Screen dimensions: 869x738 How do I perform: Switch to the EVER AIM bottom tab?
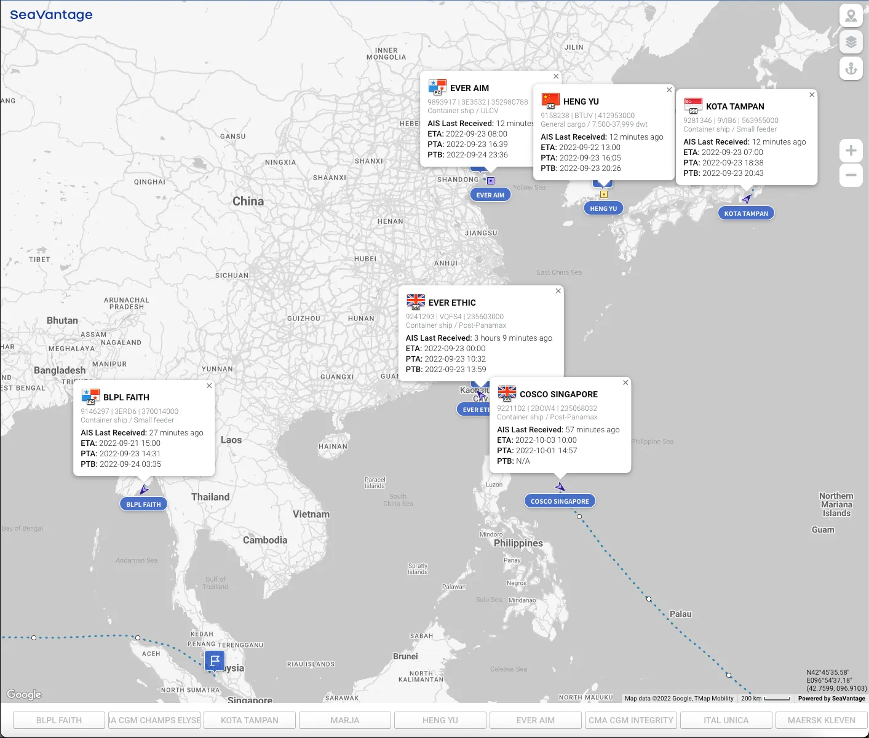(x=536, y=720)
